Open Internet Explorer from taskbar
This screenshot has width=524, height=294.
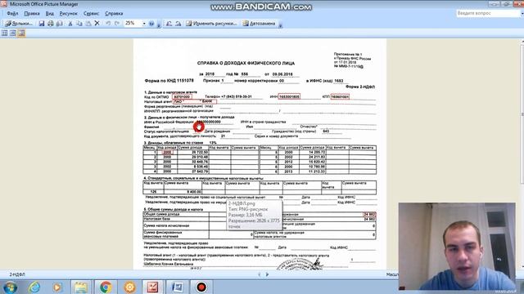point(34,287)
